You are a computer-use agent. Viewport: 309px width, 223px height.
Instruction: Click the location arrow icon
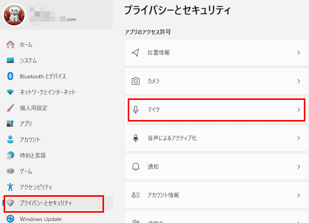click(x=135, y=53)
